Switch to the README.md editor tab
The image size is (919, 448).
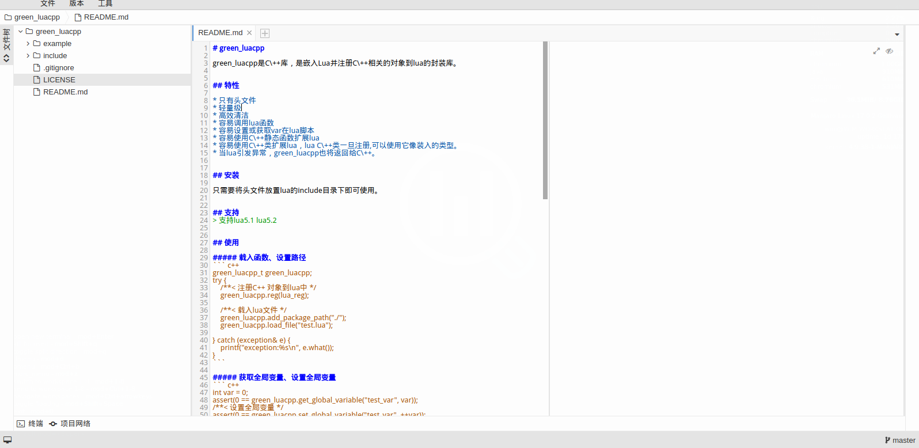tap(221, 33)
